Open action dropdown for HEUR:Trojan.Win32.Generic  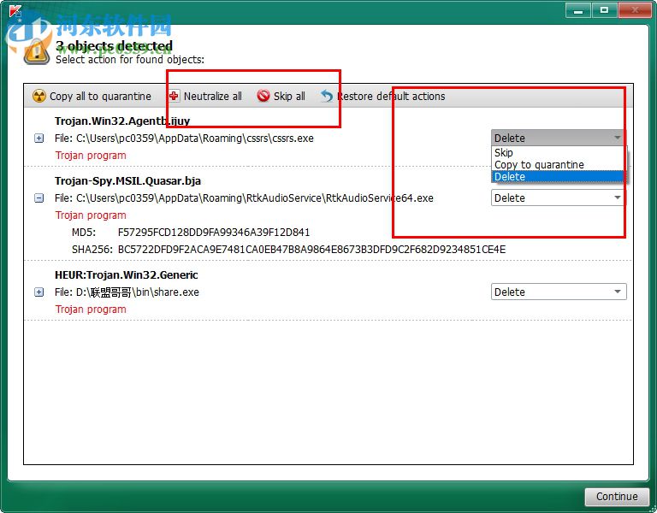coord(559,292)
